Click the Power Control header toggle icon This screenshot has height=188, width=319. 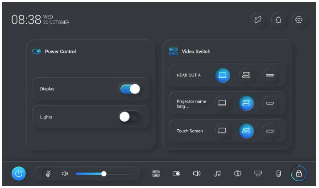coord(37,52)
